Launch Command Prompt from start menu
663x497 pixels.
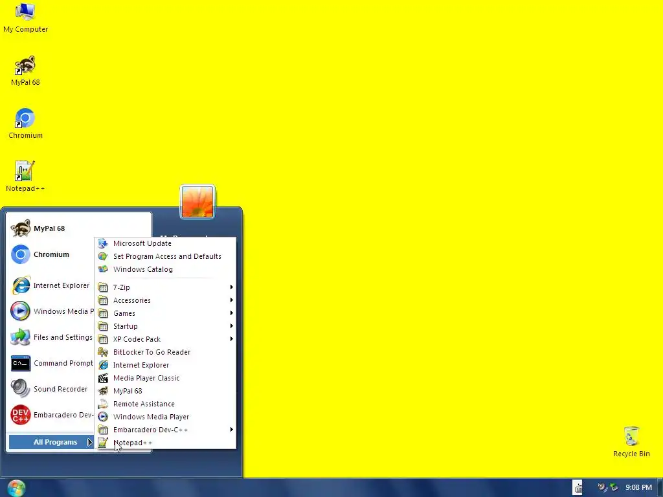click(52, 363)
